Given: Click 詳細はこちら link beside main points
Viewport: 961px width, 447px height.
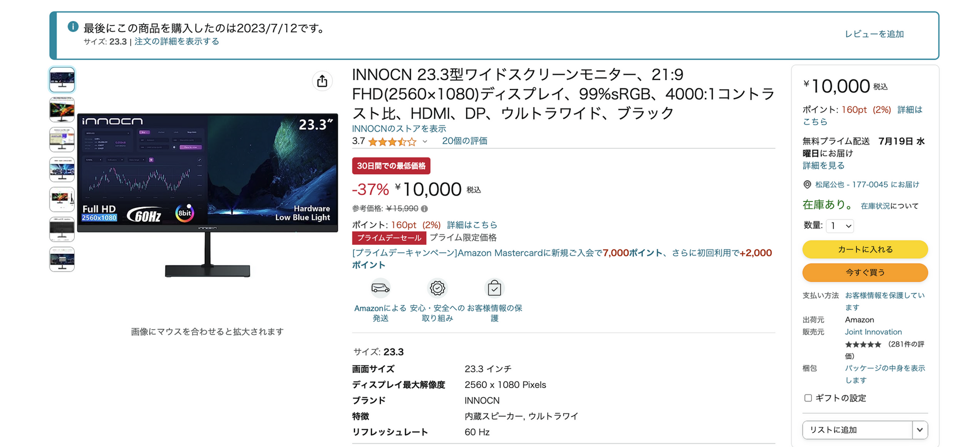Looking at the screenshot, I should [x=472, y=225].
